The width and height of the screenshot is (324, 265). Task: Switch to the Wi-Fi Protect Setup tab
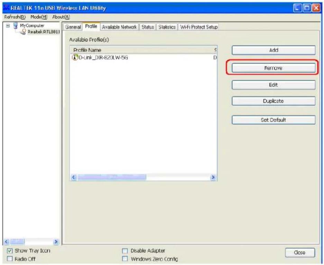pyautogui.click(x=198, y=27)
